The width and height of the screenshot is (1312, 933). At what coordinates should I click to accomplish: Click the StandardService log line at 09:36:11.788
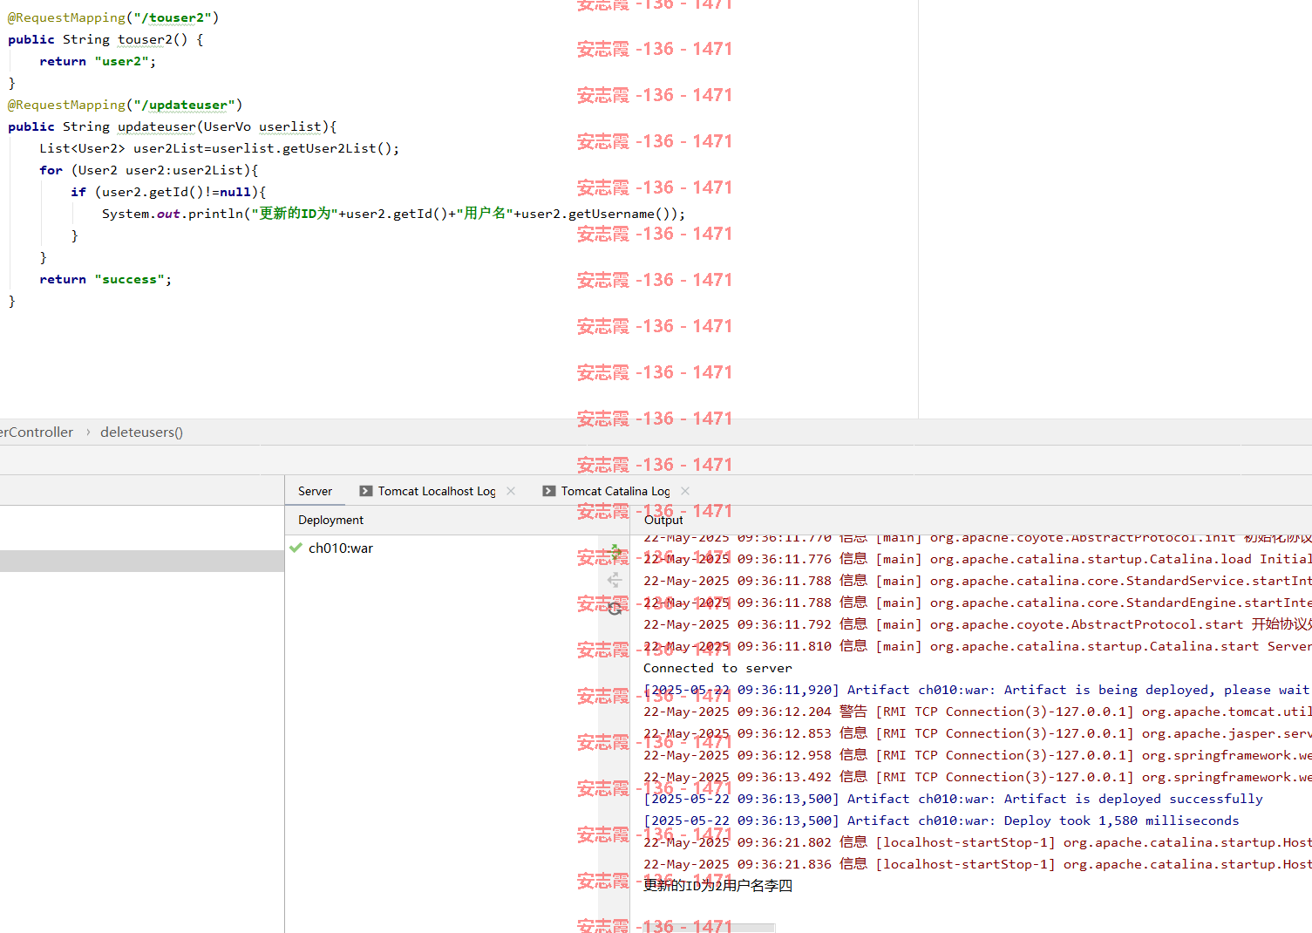(977, 581)
